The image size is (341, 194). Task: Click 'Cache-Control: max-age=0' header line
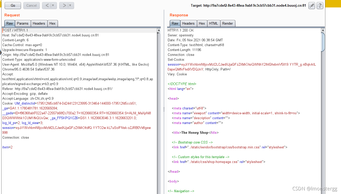pyautogui.click(x=22, y=45)
